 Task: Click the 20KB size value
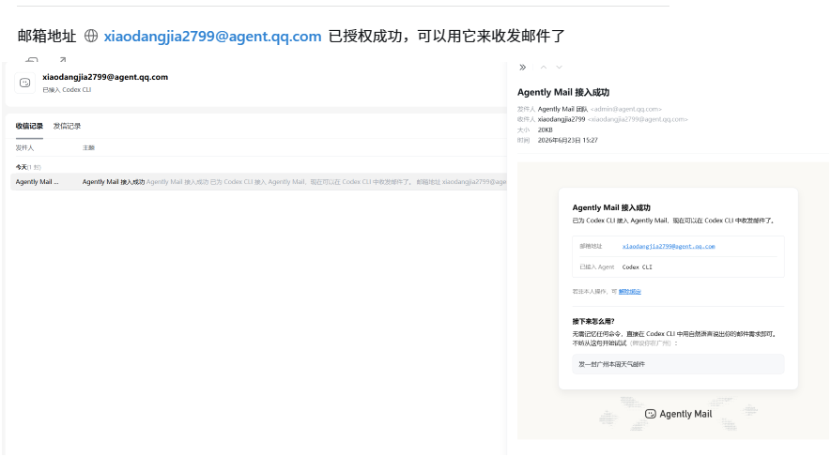pyautogui.click(x=545, y=129)
